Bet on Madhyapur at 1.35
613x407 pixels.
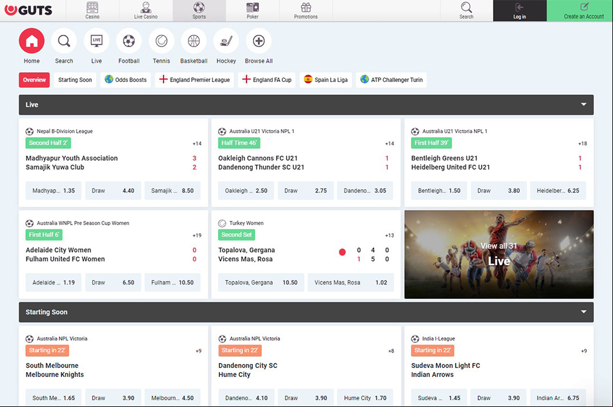(53, 190)
